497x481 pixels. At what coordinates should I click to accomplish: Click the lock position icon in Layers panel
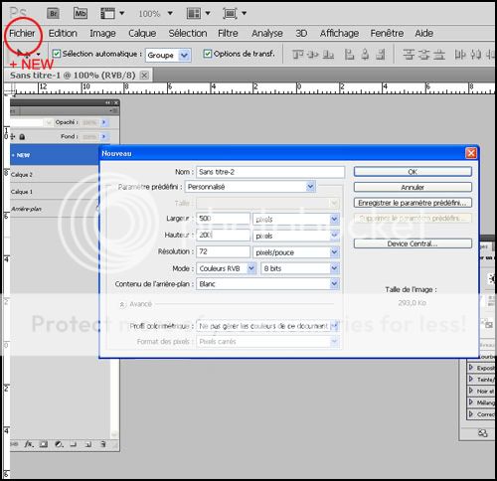tap(13, 136)
